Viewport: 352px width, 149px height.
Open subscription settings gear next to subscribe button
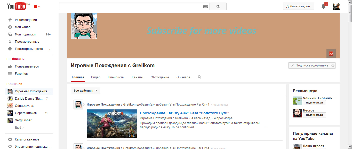[333, 66]
